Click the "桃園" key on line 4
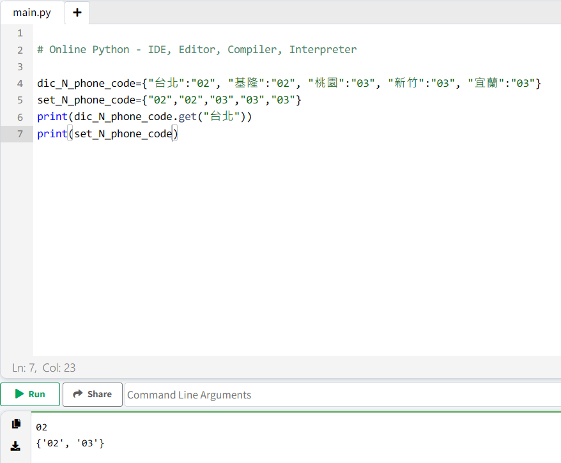 click(327, 83)
